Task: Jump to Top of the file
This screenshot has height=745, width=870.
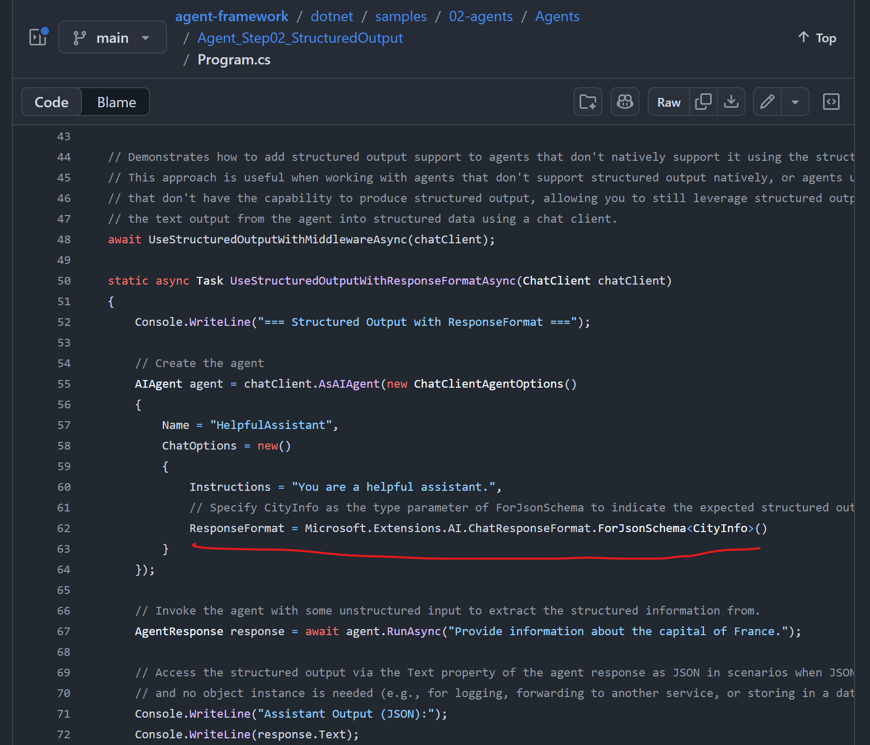Action: 817,38
